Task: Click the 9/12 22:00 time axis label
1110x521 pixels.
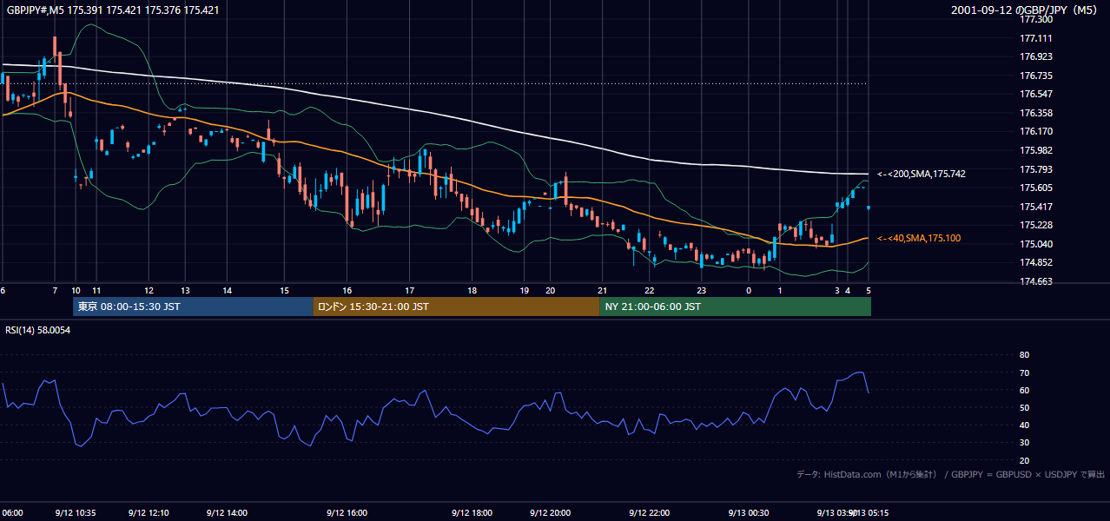Action: [649, 512]
